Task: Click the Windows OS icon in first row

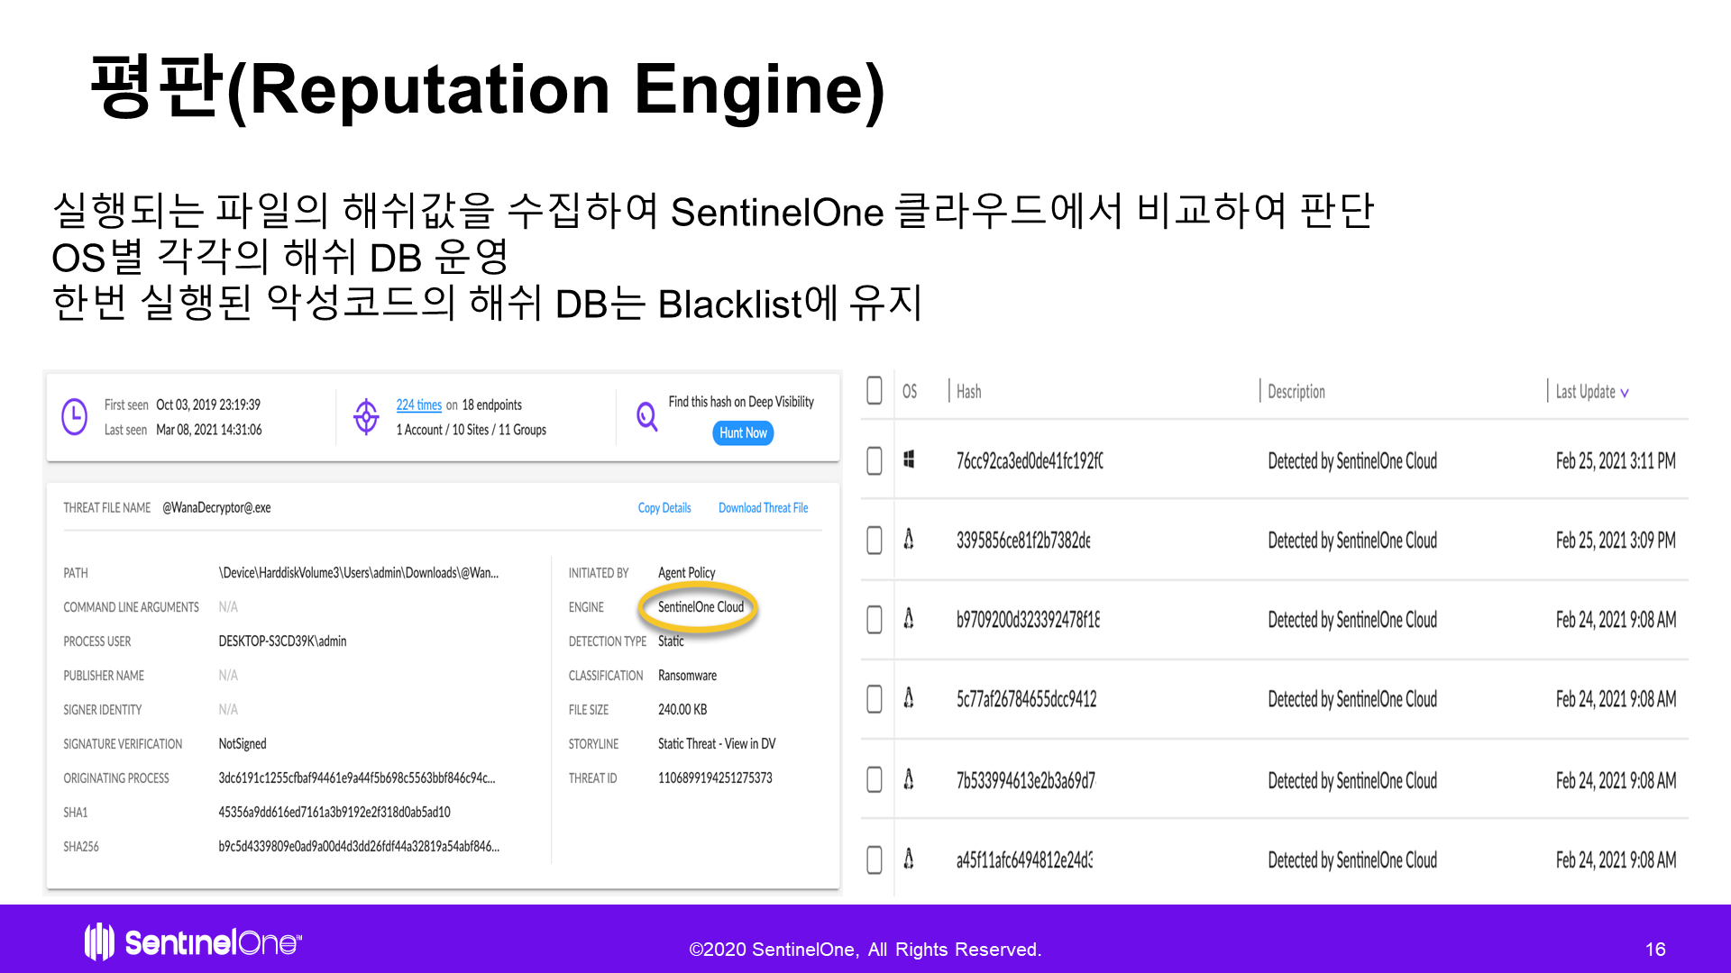Action: click(909, 460)
